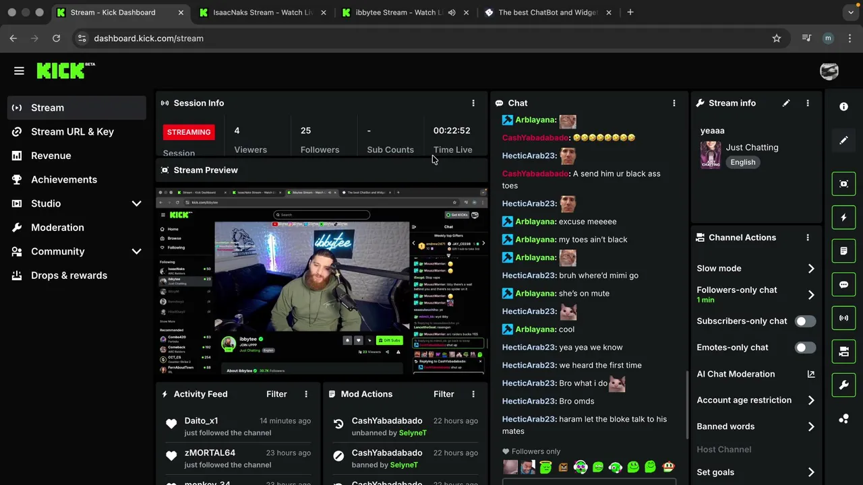Insert the brown angry face emote
The width and height of the screenshot is (863, 485).
563,467
